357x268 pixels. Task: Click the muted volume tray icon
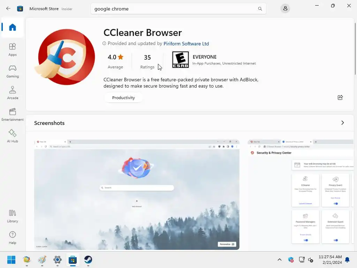[x=311, y=260]
